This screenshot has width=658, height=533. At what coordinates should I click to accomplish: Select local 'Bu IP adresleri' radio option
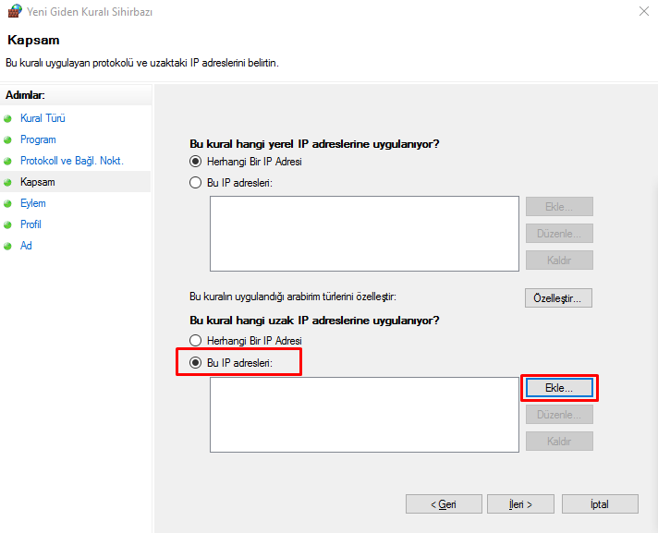click(195, 183)
